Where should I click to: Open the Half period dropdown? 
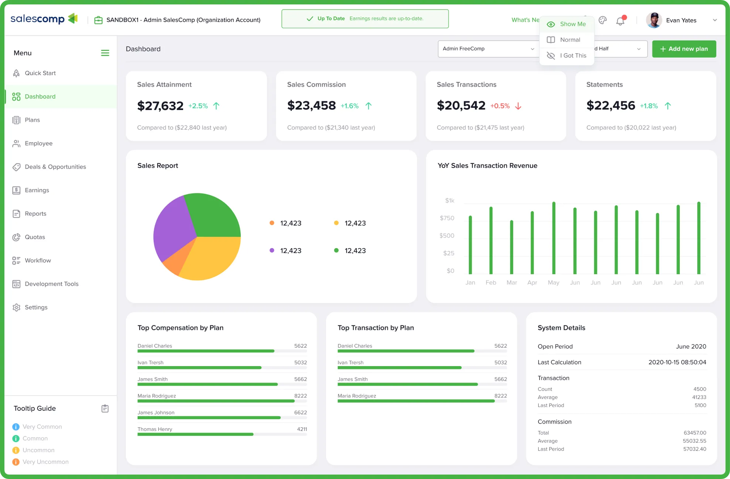(620, 49)
